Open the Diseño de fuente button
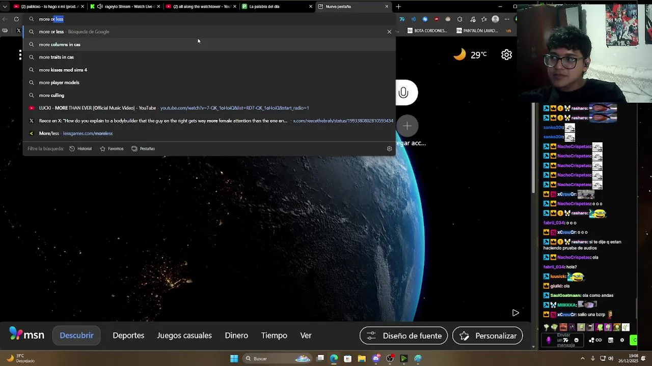 [x=404, y=335]
